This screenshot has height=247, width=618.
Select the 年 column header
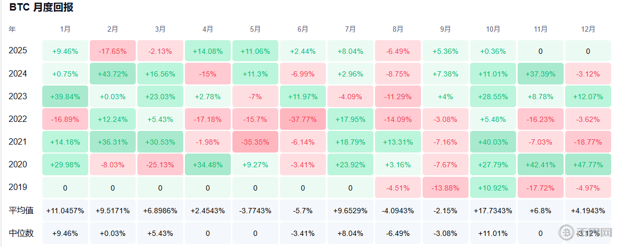click(x=12, y=29)
